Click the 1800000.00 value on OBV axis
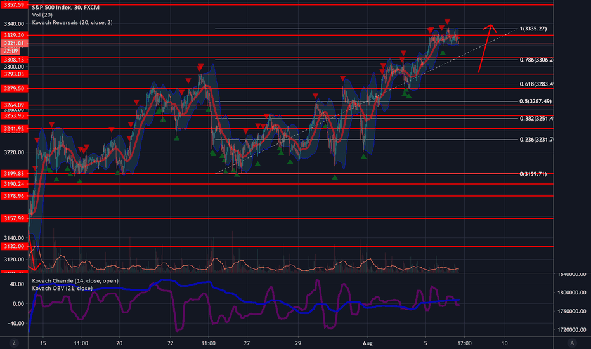This screenshot has width=591, height=349. point(572,293)
